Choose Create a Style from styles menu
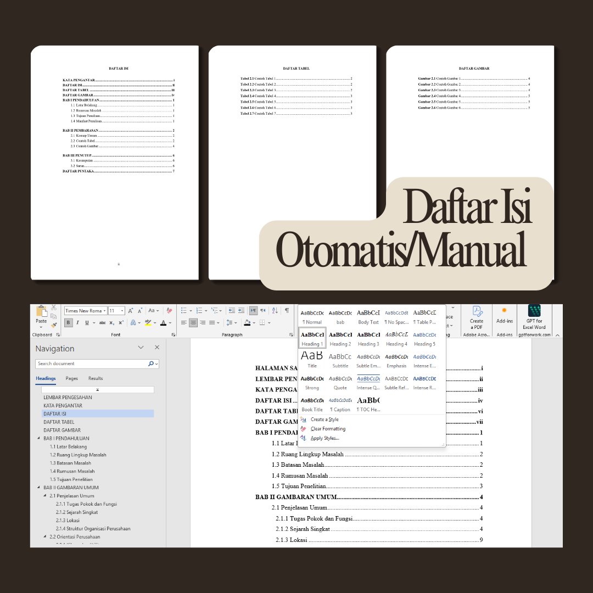The width and height of the screenshot is (593, 593). (x=325, y=419)
